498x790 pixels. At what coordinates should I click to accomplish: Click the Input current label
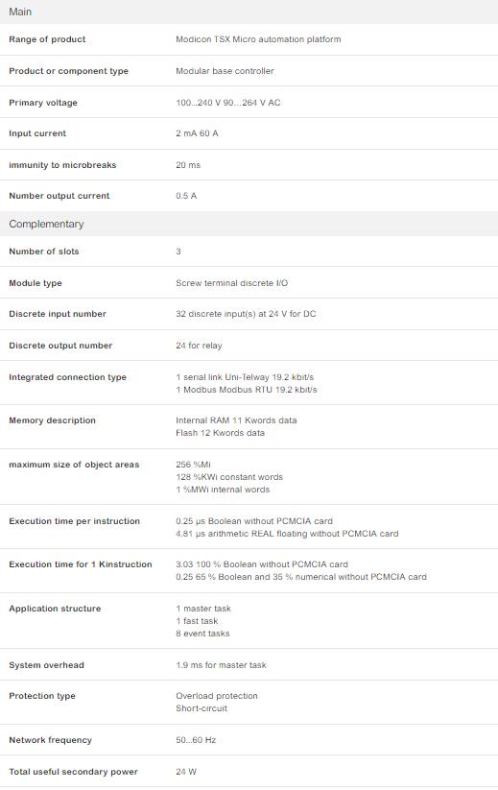coord(37,133)
